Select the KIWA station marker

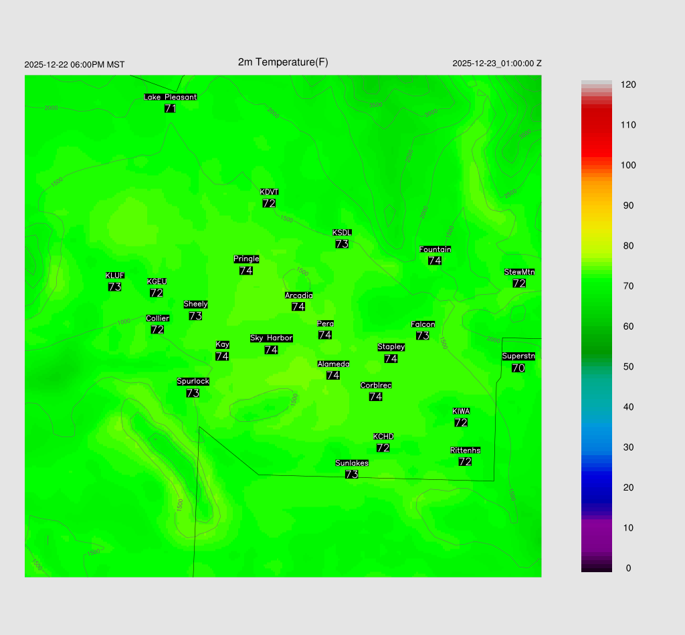coord(461,422)
